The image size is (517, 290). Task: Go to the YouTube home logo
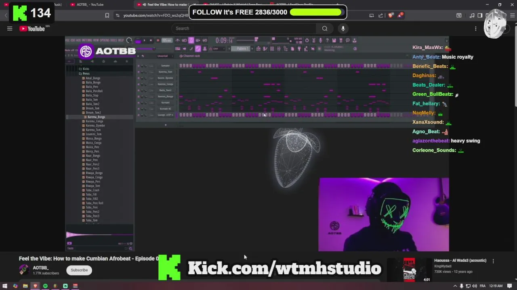[32, 29]
